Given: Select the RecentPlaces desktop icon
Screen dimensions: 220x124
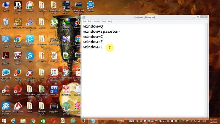Looking at the screenshot, I should 66,74.
